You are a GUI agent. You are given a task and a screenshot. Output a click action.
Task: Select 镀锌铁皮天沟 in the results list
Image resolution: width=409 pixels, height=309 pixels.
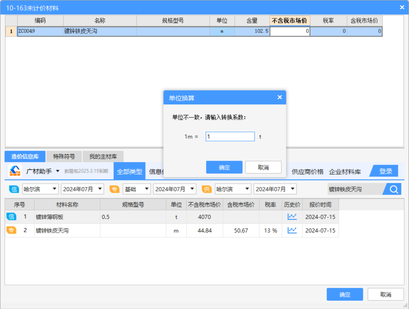pos(172,231)
